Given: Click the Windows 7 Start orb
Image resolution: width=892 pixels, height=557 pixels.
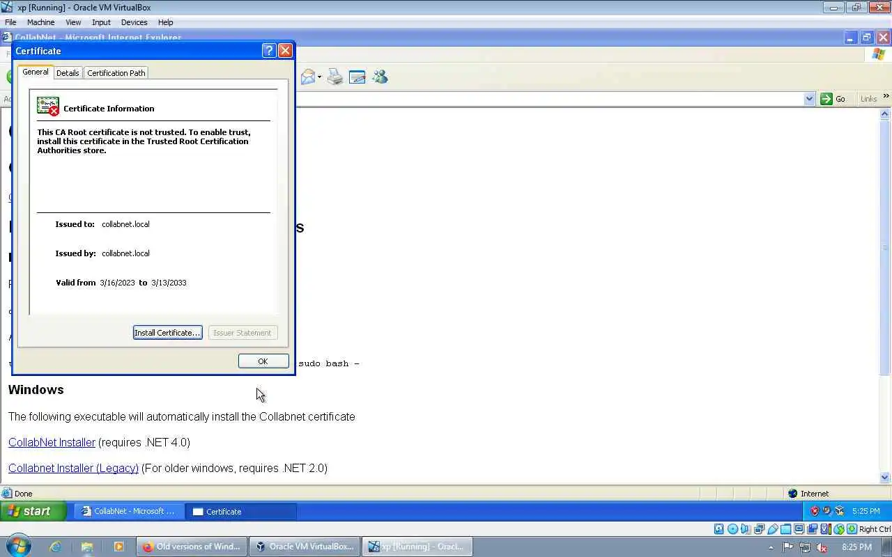Looking at the screenshot, I should click(18, 546).
